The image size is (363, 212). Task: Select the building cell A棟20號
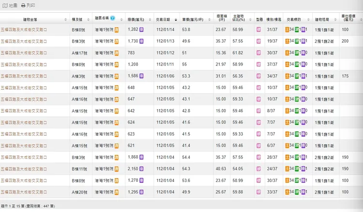tap(79, 192)
